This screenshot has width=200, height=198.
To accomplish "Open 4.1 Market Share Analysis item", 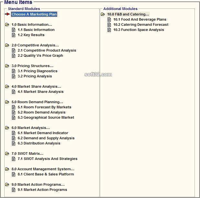I will pyautogui.click(x=41, y=92).
